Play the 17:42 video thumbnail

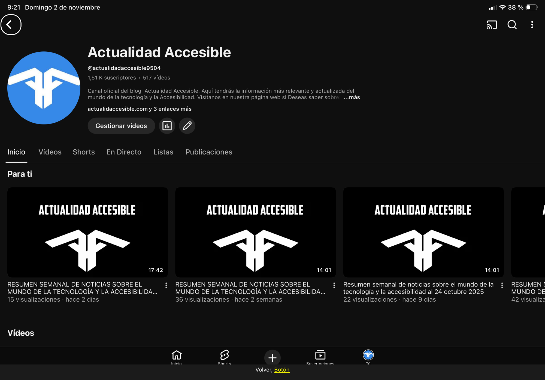(x=87, y=232)
